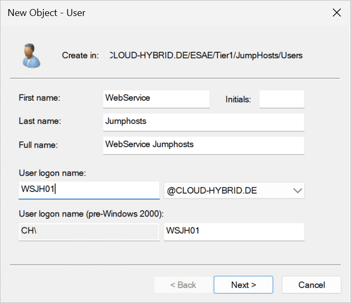Click the First name field containing WebService
Viewport: 351px width, 303px height.
156,99
